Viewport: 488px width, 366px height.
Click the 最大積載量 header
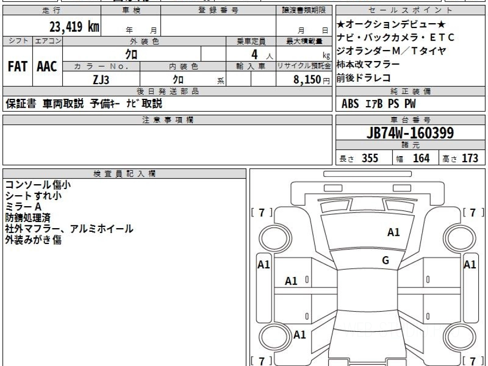(x=304, y=41)
